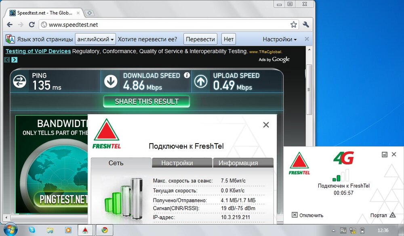Open the 'Информация' tab

(243, 163)
